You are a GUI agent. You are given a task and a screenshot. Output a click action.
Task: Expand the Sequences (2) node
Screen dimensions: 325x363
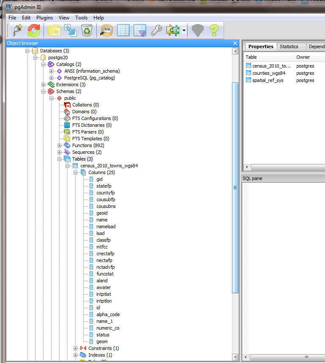(x=60, y=152)
